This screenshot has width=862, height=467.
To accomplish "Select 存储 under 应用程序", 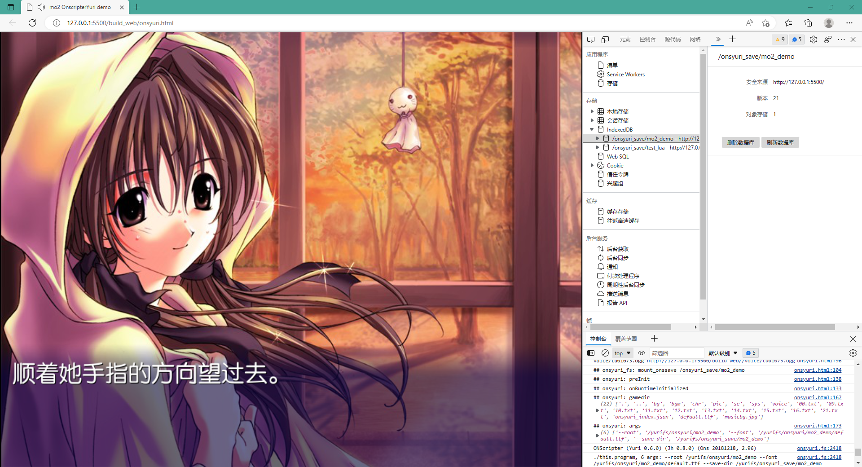I will [x=612, y=83].
